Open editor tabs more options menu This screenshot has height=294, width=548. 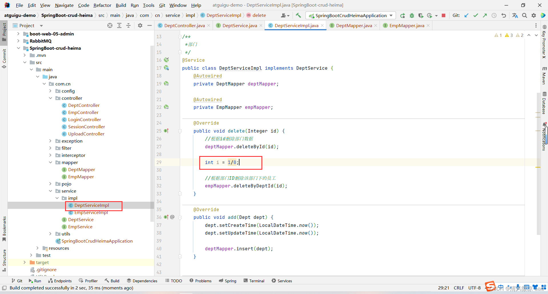[x=536, y=25]
